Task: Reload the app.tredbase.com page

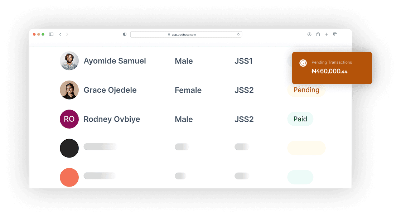Action: pyautogui.click(x=238, y=34)
